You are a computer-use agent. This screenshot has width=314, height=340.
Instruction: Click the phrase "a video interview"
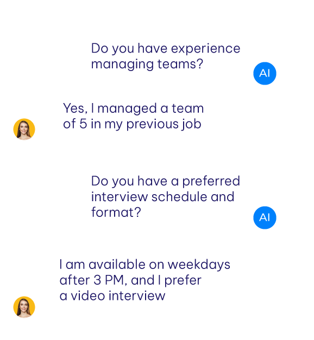[x=112, y=296]
